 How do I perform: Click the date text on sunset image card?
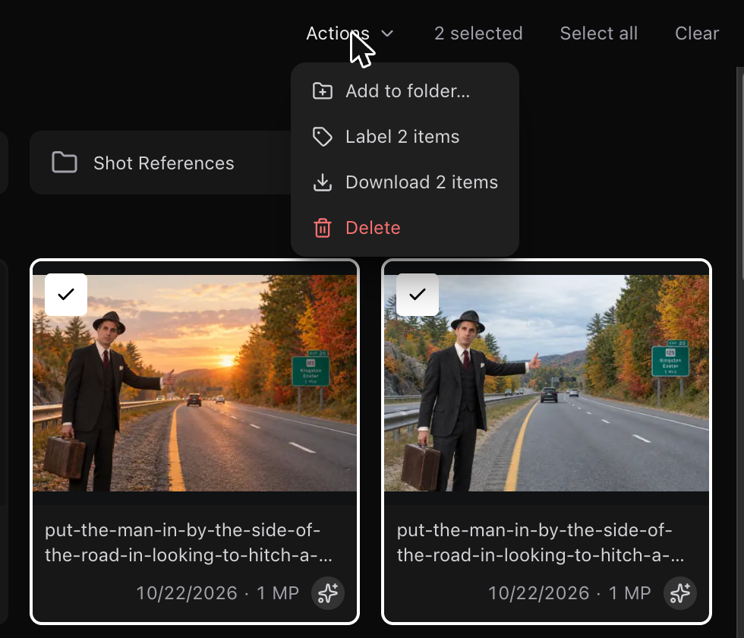pos(187,593)
